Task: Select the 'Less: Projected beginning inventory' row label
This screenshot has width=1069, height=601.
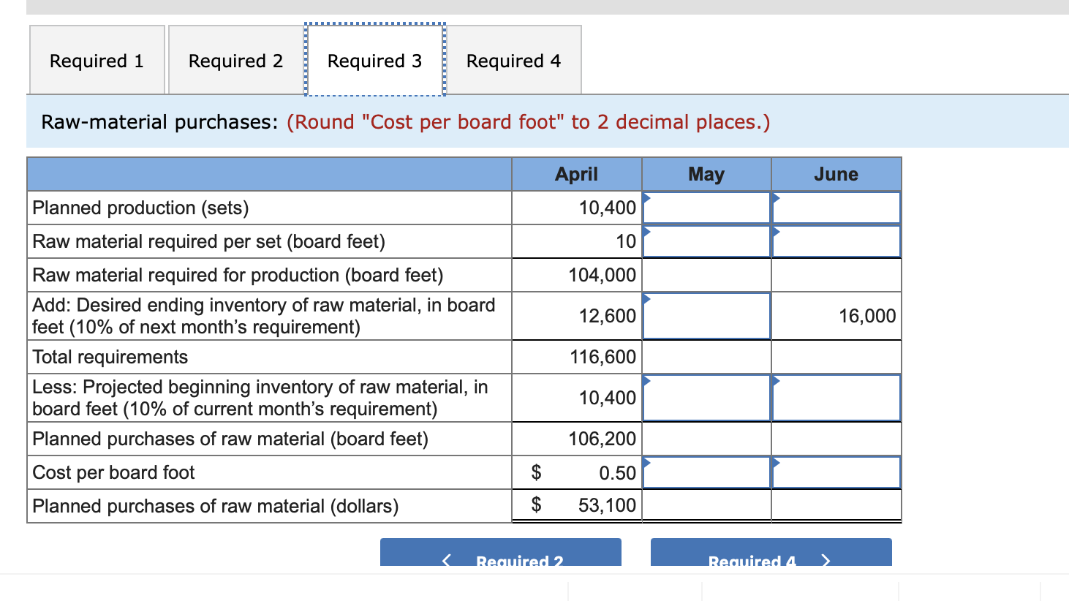Action: (x=260, y=398)
